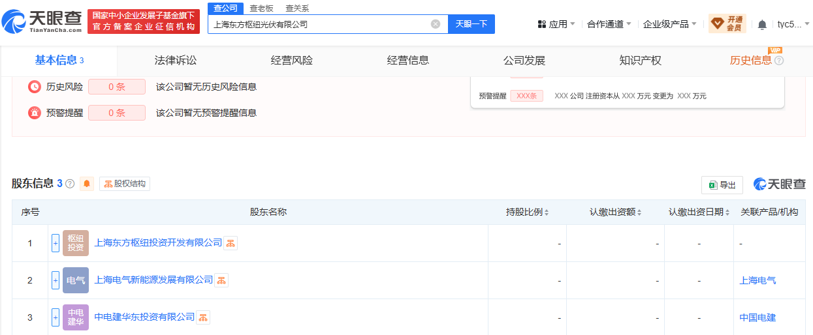Sort table by 持股比例 column
The height and width of the screenshot is (335, 813).
pyautogui.click(x=527, y=212)
